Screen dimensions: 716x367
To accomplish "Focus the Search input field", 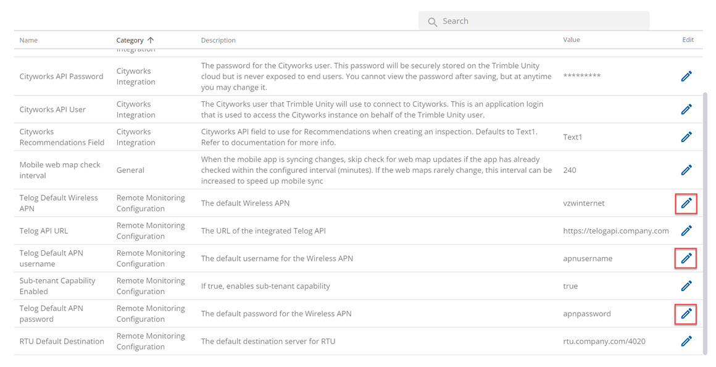I will click(x=534, y=21).
